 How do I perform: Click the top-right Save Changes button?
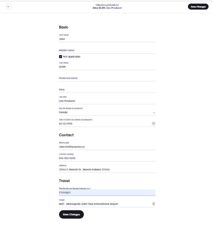click(x=198, y=7)
